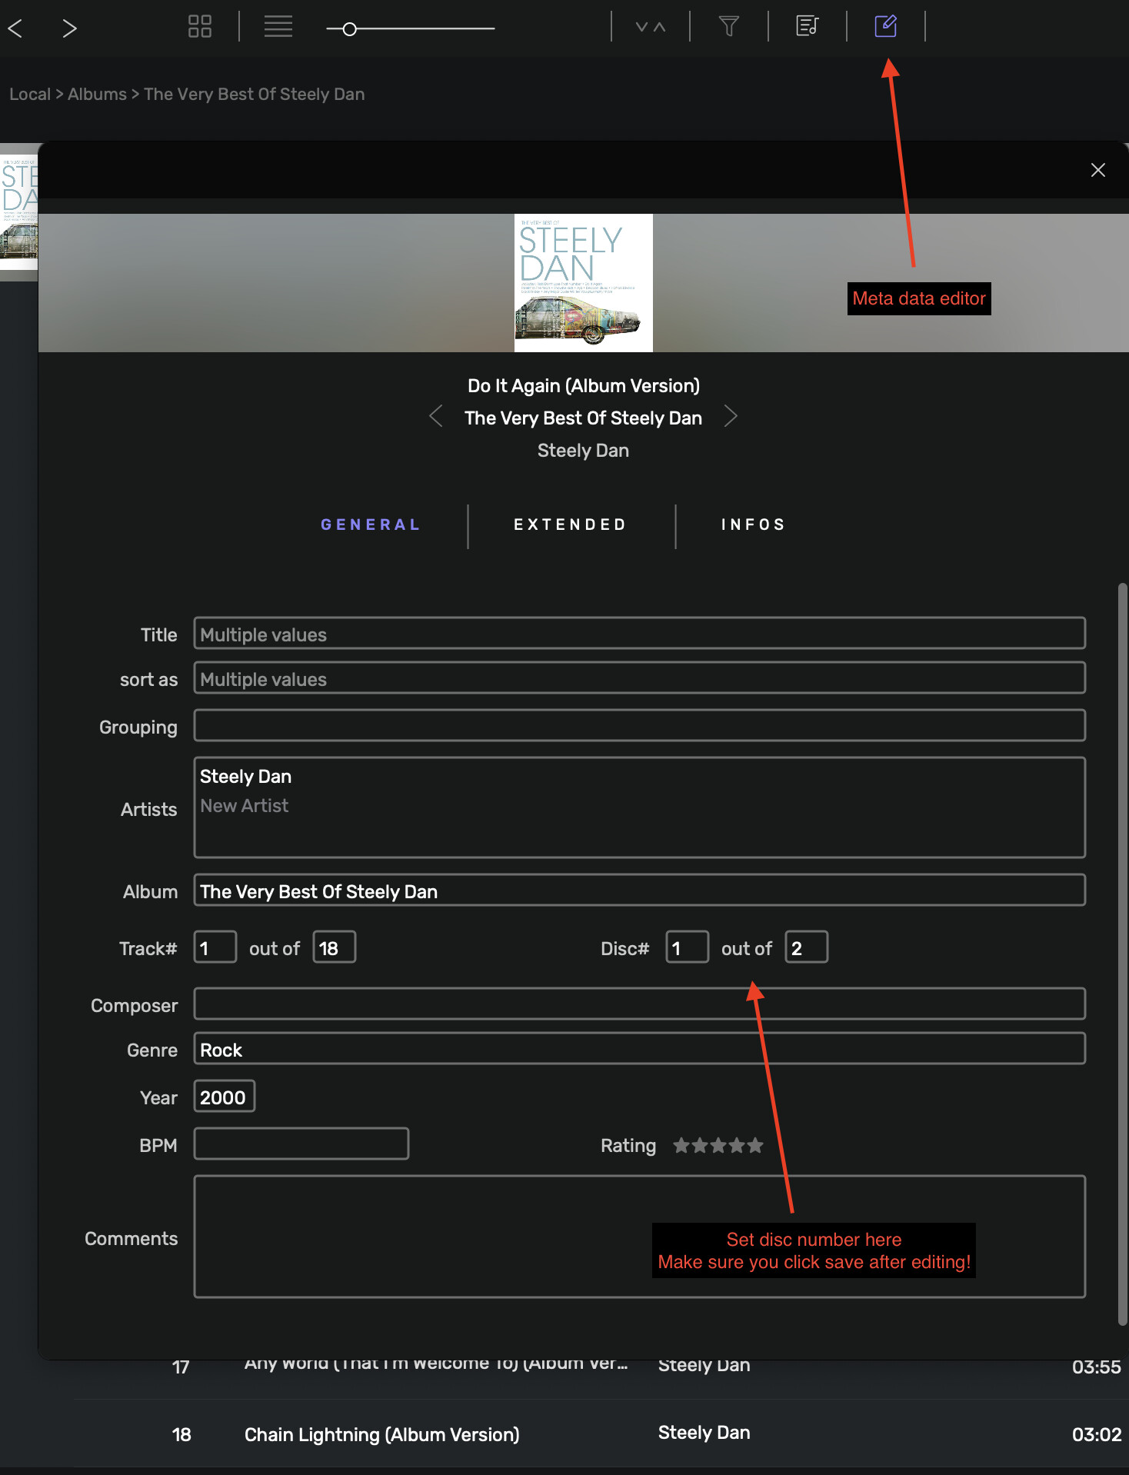Click the New Artist placeholder
The height and width of the screenshot is (1475, 1129).
[x=245, y=806]
